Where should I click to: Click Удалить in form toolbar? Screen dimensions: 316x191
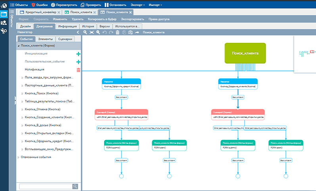click(78, 19)
